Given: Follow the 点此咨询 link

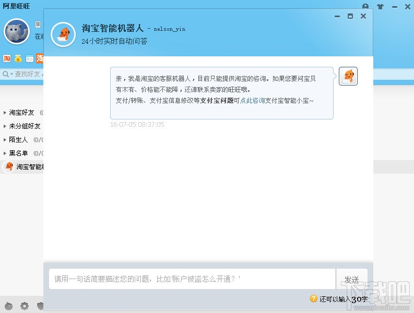Looking at the screenshot, I should click(x=252, y=101).
